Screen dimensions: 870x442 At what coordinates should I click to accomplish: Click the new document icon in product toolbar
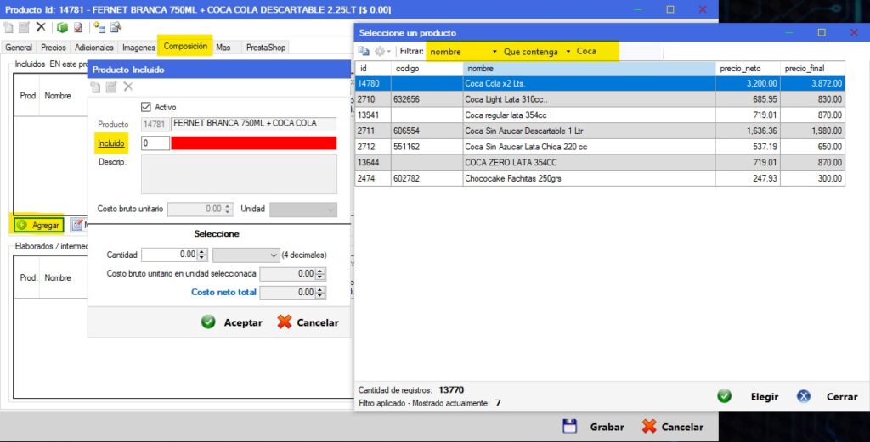pyautogui.click(x=8, y=27)
